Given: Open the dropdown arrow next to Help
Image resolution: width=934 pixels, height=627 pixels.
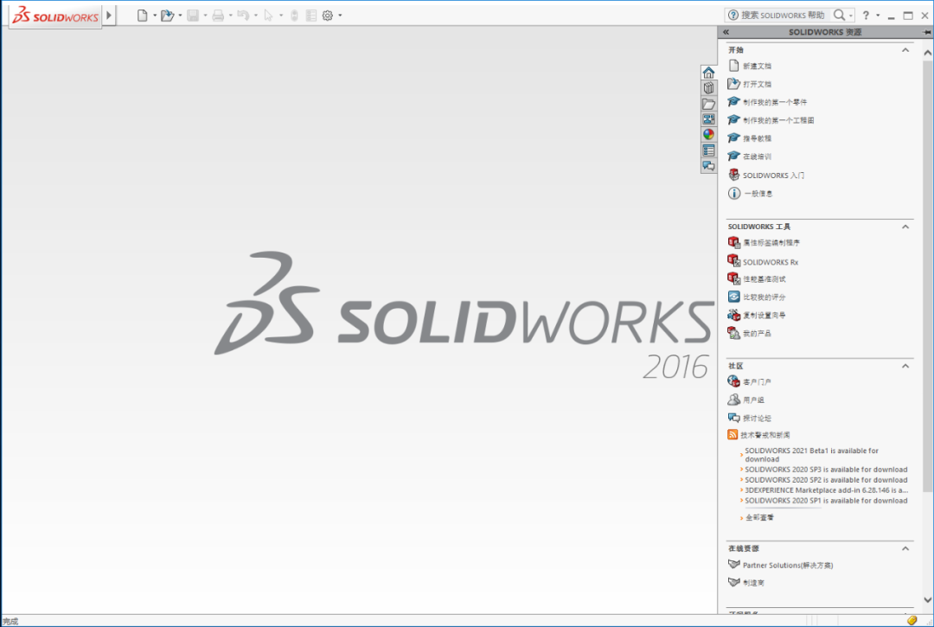Looking at the screenshot, I should (878, 16).
